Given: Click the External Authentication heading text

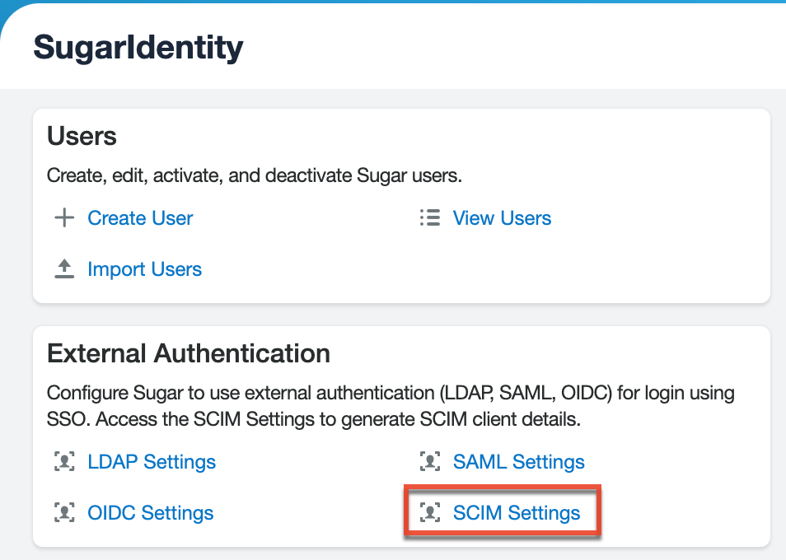Looking at the screenshot, I should (x=189, y=353).
